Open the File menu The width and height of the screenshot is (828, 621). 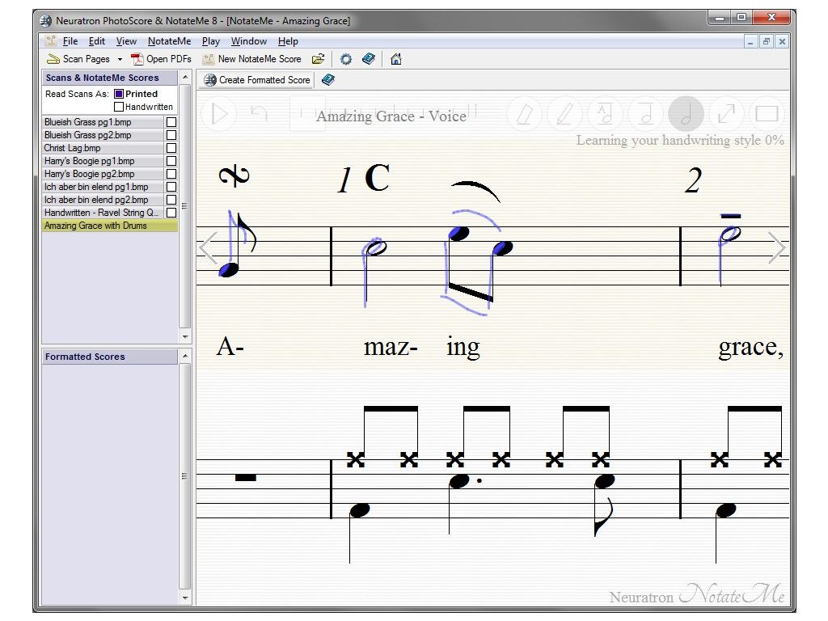point(70,41)
